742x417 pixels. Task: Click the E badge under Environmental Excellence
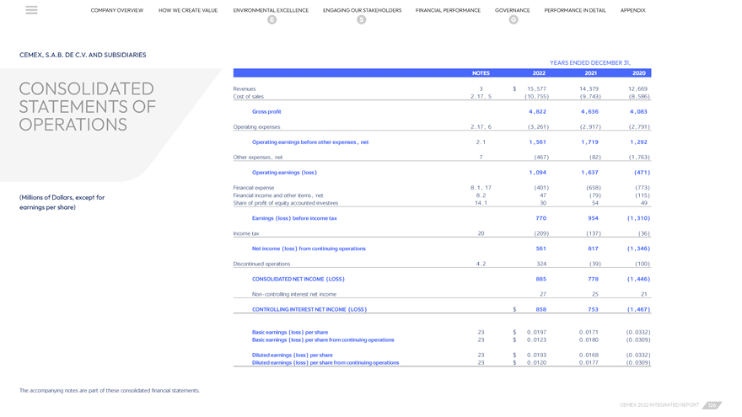(x=272, y=19)
